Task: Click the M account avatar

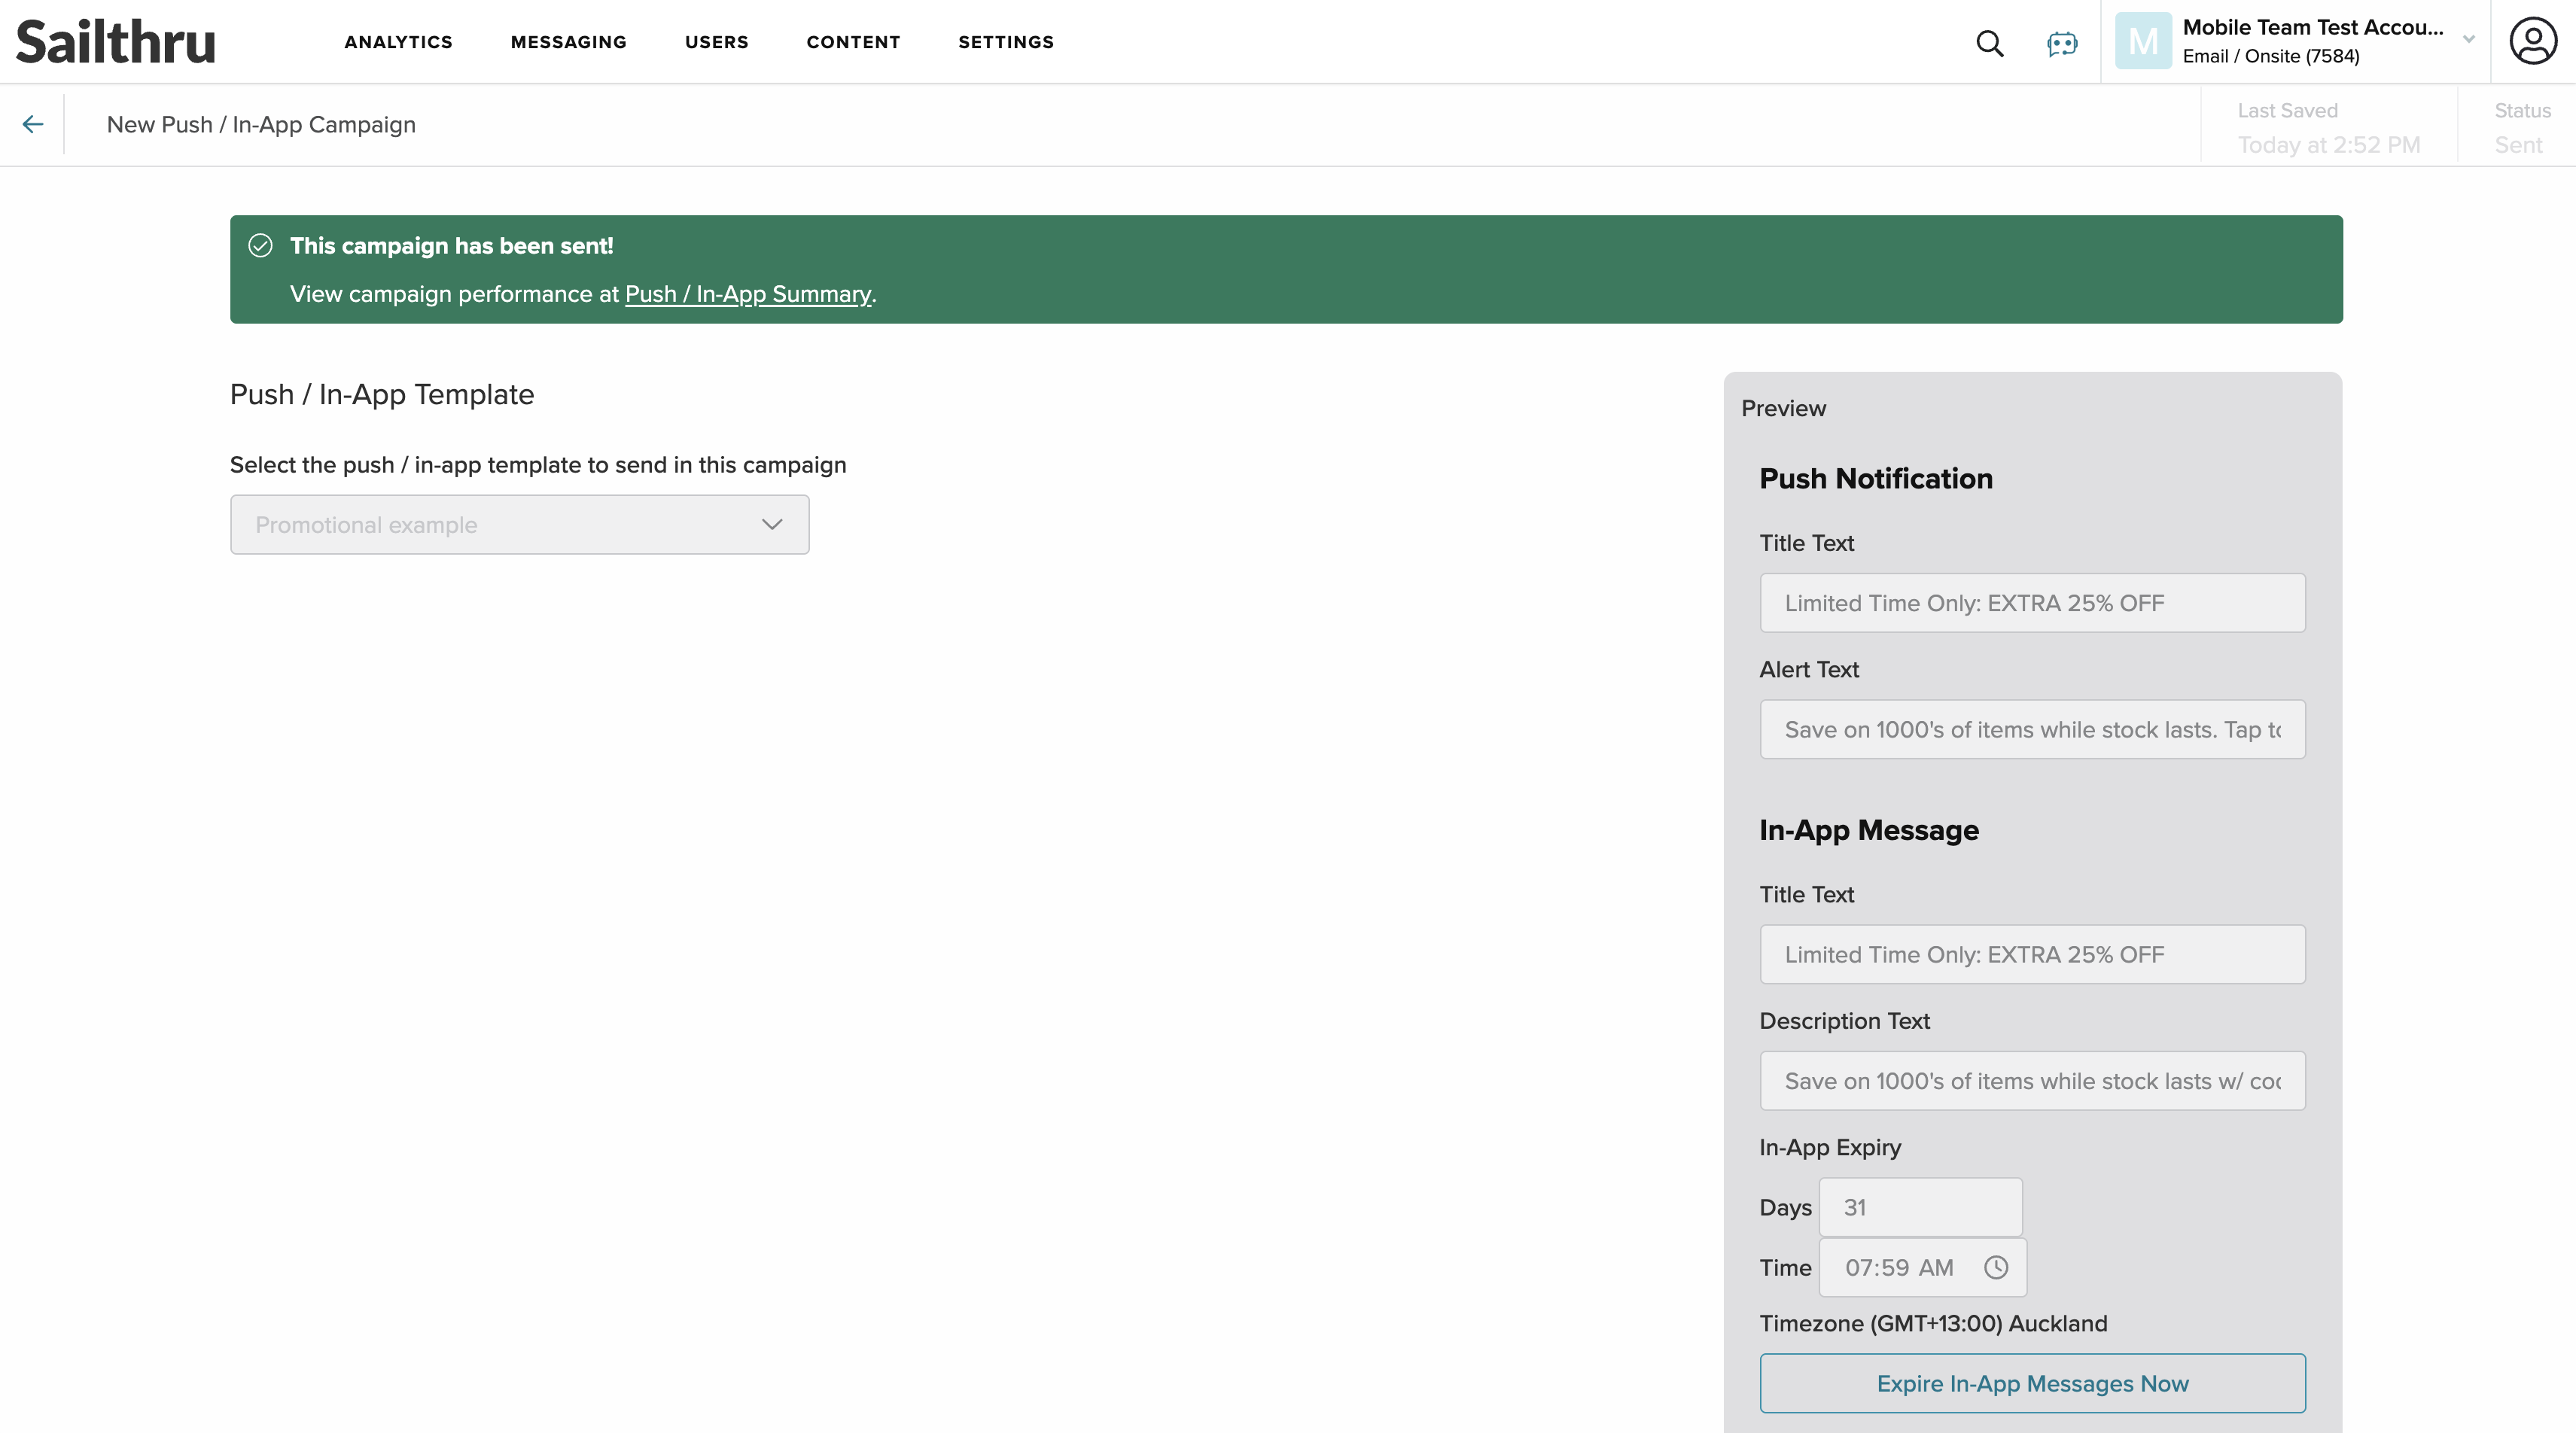Action: [x=2142, y=41]
